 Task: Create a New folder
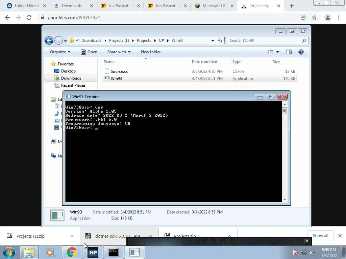[151, 52]
